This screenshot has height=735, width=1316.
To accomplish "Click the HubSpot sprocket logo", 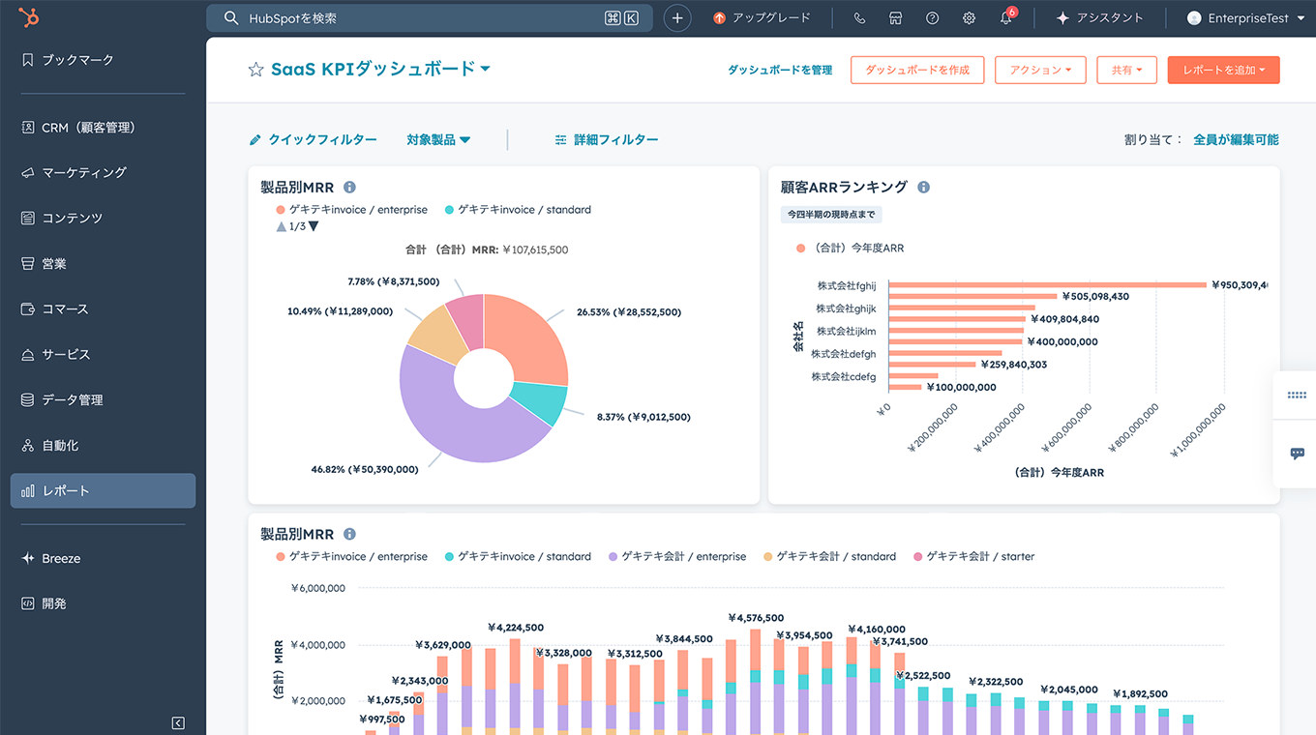I will coord(29,18).
